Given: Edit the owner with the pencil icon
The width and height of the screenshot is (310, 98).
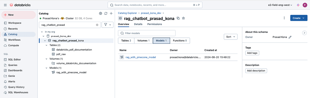Looking at the screenshot, I should click(290, 37).
